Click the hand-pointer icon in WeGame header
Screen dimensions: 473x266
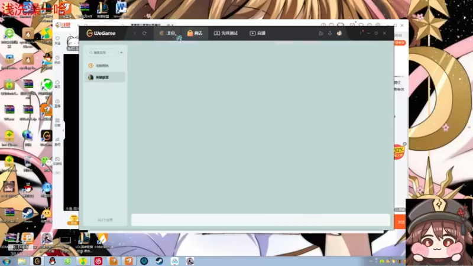pos(320,33)
